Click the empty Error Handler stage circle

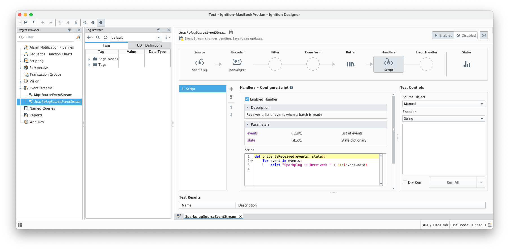pos(426,64)
